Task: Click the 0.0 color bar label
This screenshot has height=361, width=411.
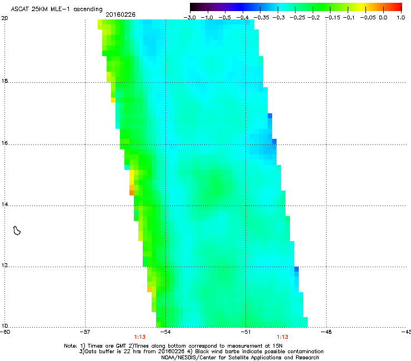Action: [383, 18]
